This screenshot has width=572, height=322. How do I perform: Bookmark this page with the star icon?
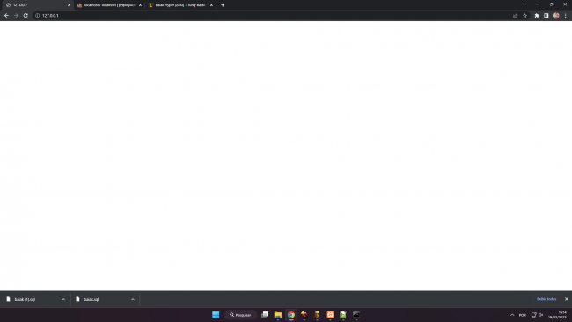pos(525,16)
